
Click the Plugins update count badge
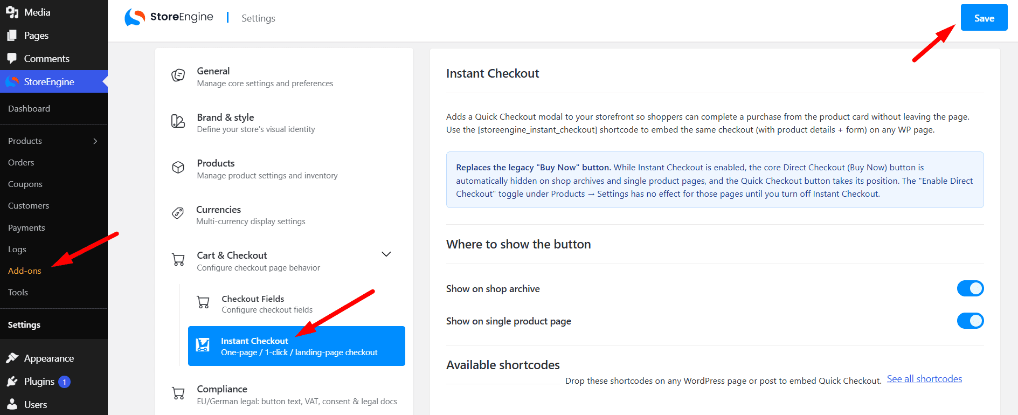64,382
